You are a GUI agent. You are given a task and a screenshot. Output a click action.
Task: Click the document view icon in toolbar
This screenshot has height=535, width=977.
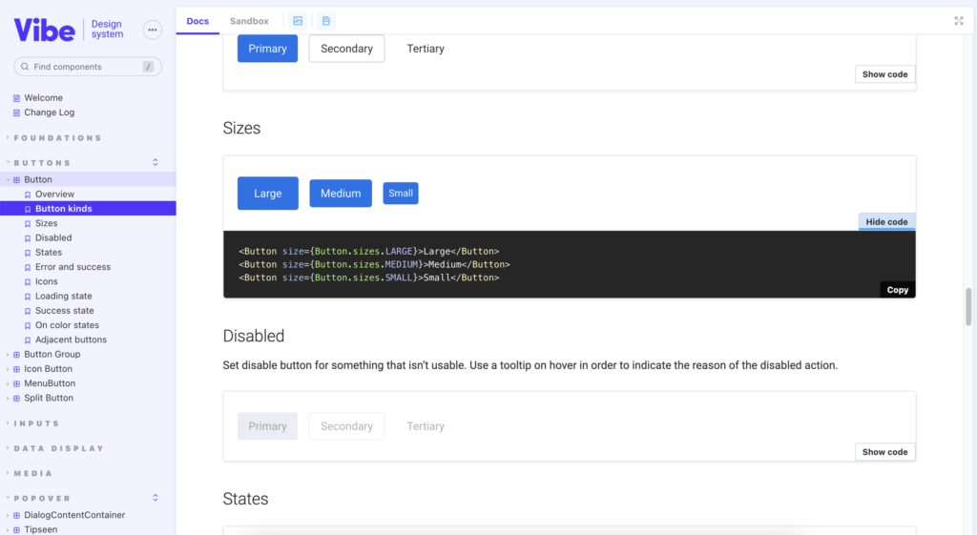tap(326, 21)
